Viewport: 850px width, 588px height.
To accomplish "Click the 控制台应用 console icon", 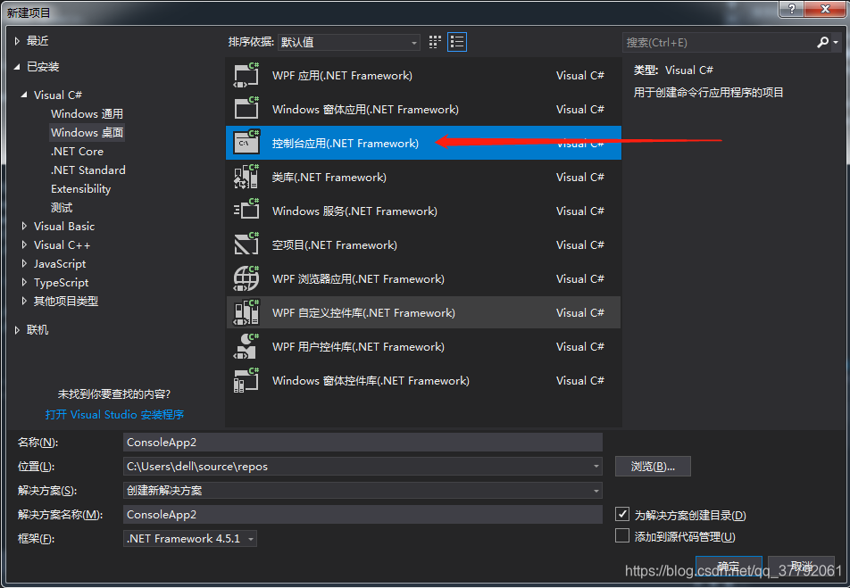I will pyautogui.click(x=246, y=143).
